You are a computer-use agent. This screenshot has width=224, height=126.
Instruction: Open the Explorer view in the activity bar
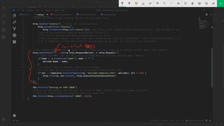point(14,15)
